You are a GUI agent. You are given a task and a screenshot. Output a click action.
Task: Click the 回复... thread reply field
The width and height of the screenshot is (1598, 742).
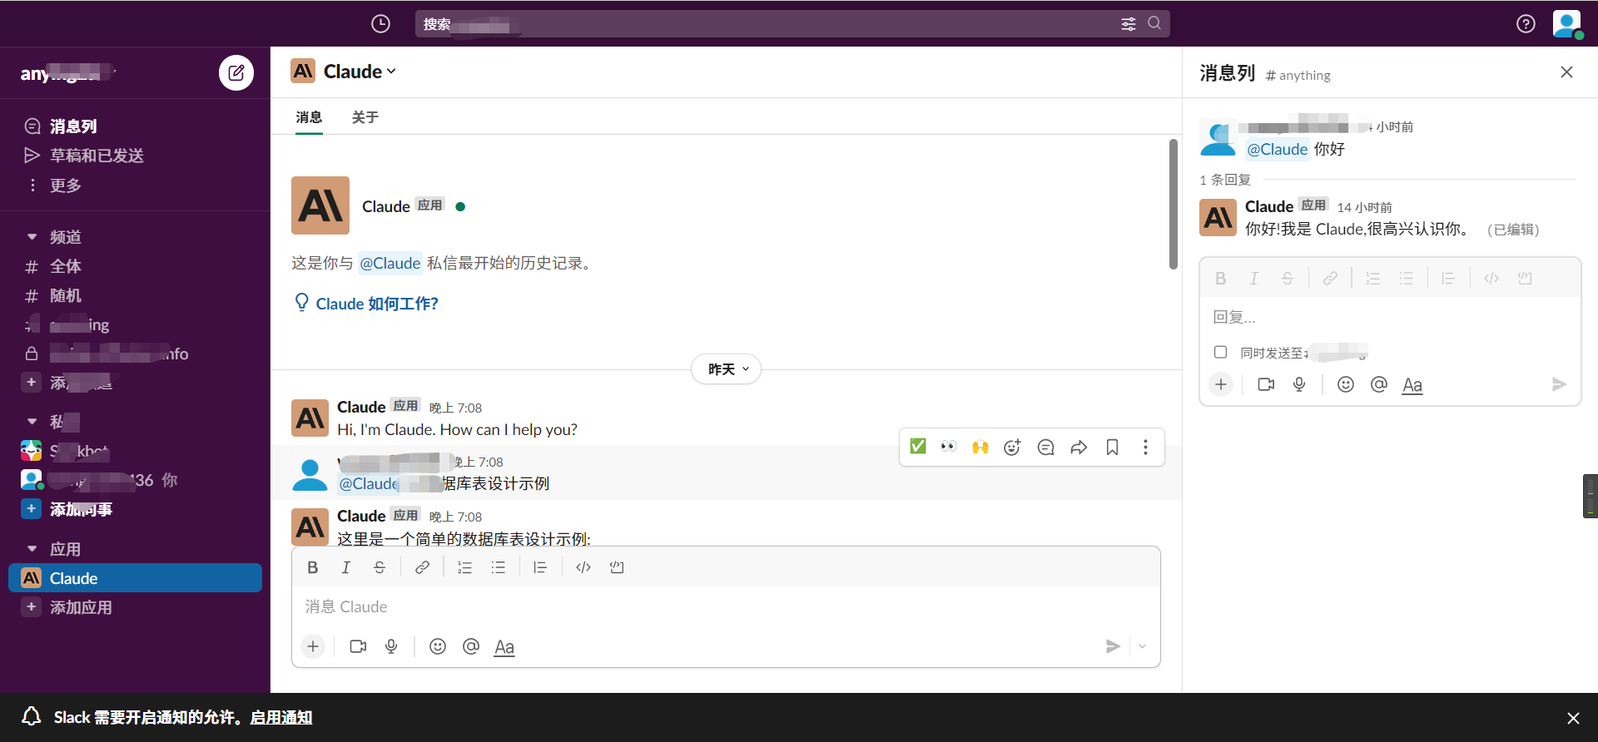pyautogui.click(x=1390, y=317)
